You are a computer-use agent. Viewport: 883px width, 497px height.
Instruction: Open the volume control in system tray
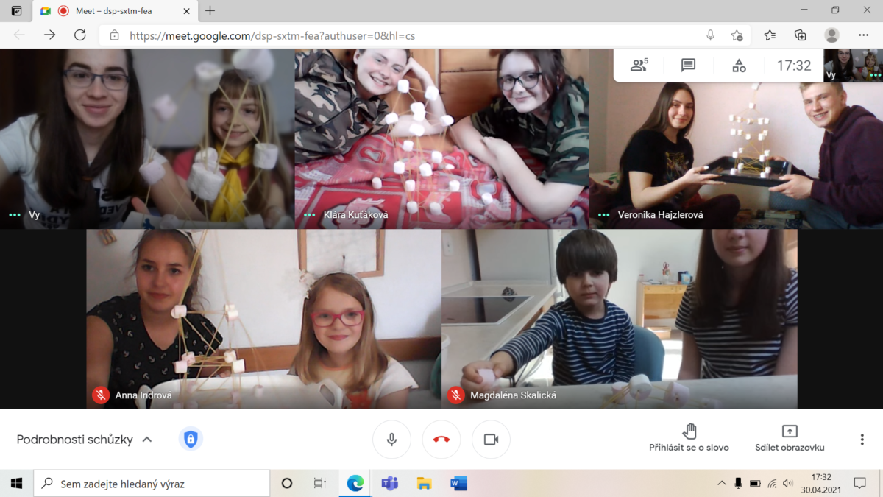[788, 483]
